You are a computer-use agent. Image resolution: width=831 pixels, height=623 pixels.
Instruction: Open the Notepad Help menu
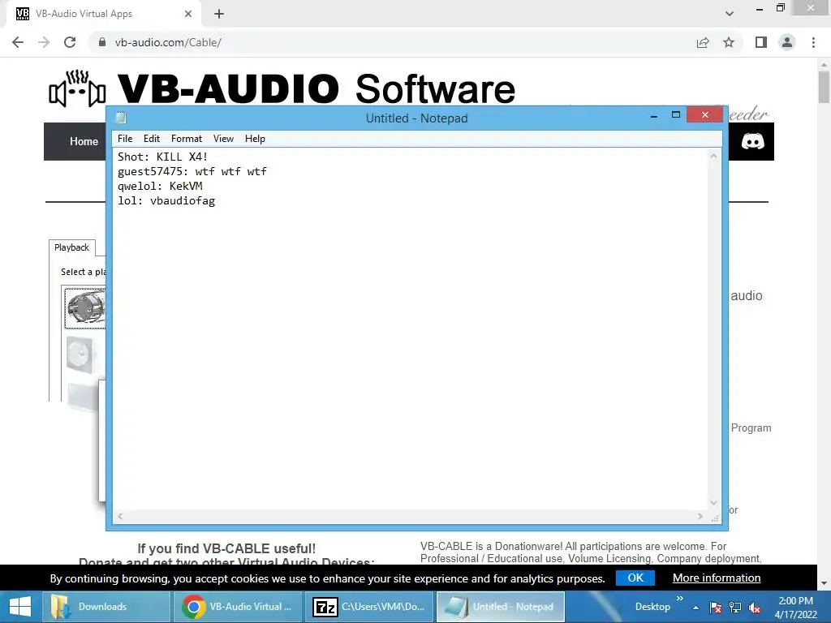[x=255, y=139]
